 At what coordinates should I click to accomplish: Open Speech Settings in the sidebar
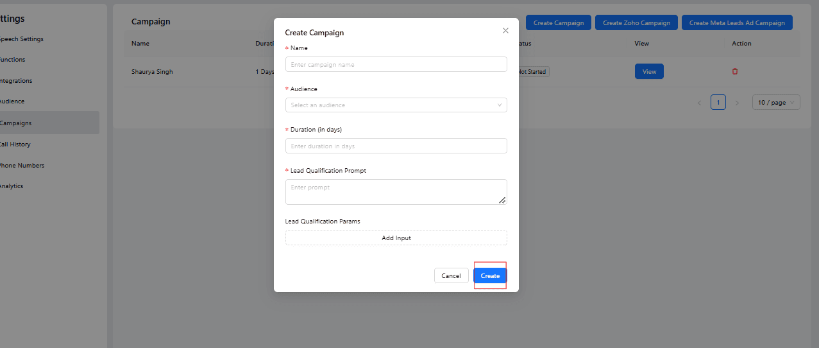[x=22, y=39]
